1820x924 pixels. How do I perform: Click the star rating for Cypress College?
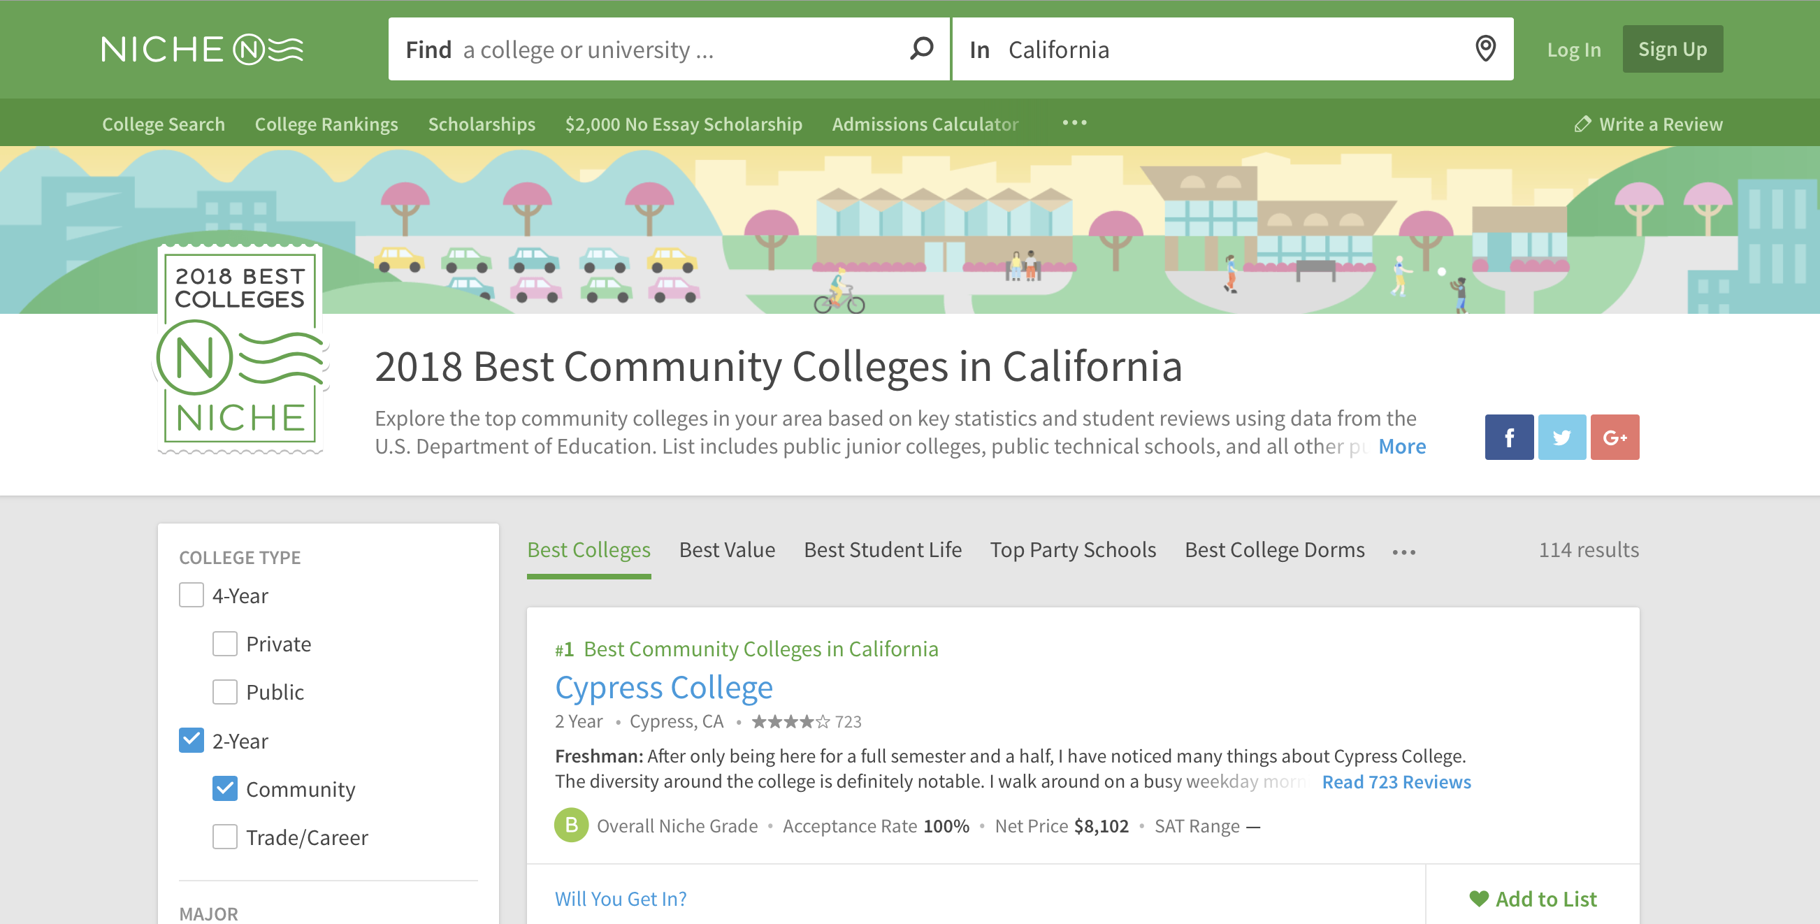tap(790, 722)
